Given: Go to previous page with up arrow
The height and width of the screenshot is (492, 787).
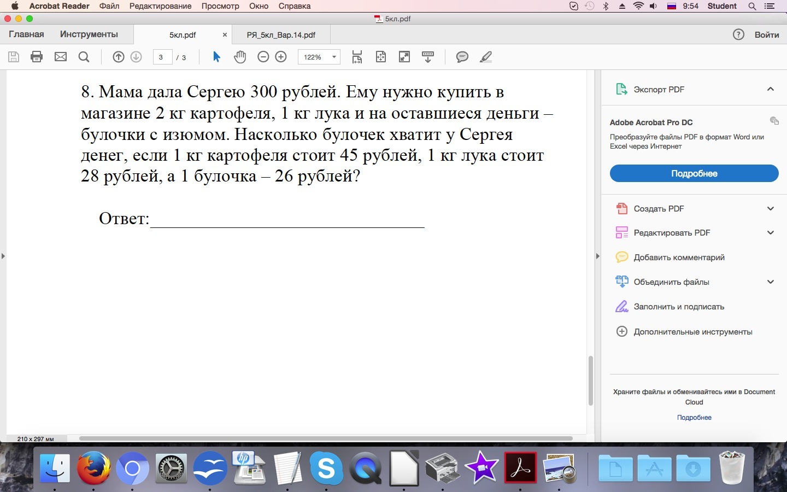Looking at the screenshot, I should 119,57.
